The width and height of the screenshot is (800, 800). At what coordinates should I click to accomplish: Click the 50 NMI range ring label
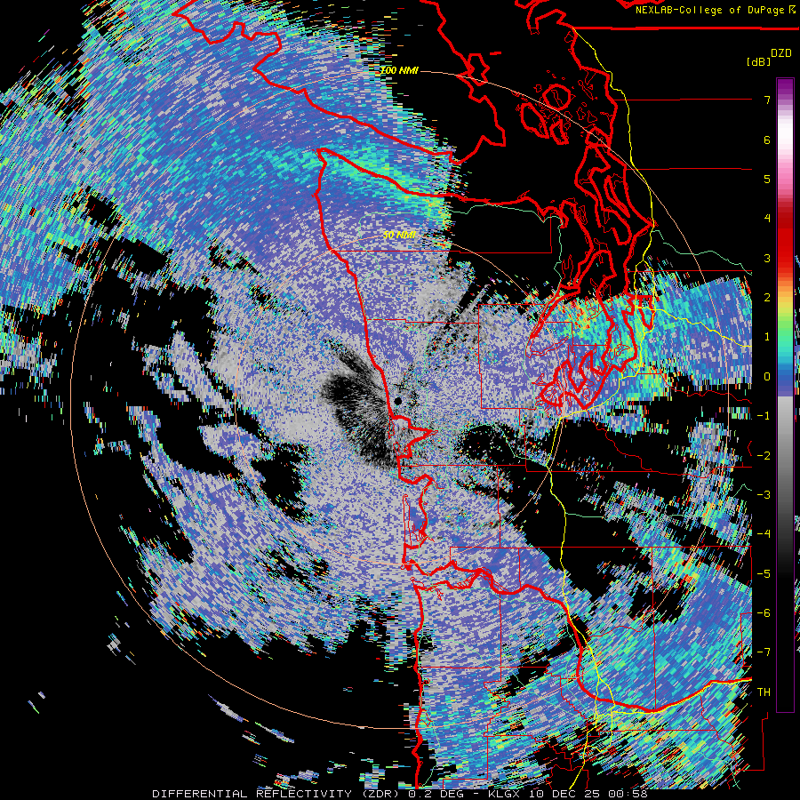(x=399, y=236)
